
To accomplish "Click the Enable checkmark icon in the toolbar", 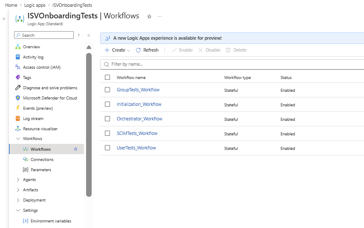I will 174,50.
